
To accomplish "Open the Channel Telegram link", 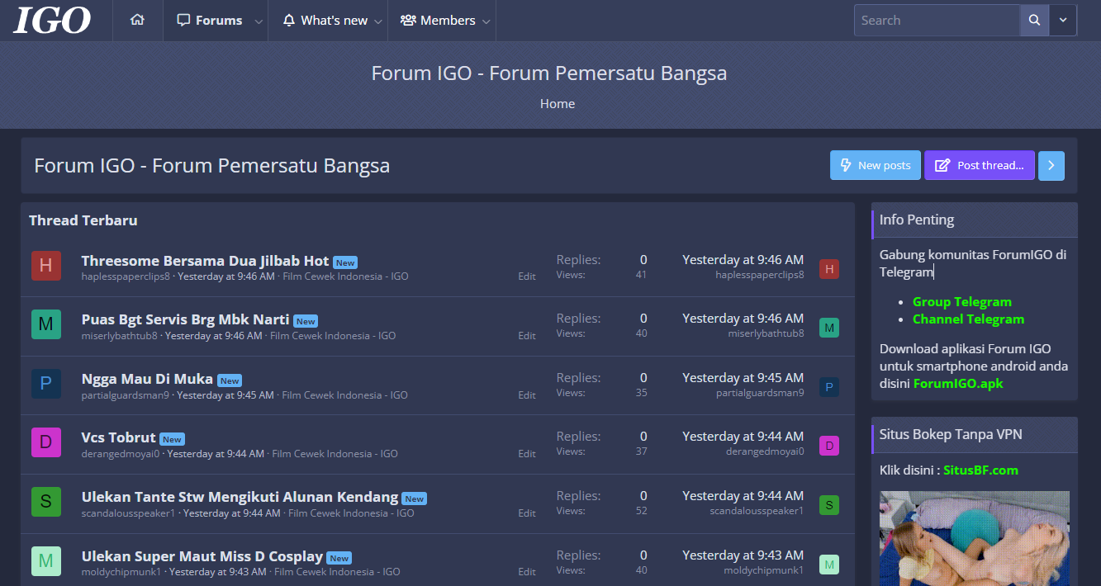I will (968, 319).
